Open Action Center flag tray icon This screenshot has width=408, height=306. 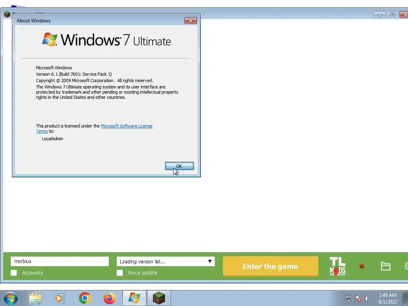point(358,298)
